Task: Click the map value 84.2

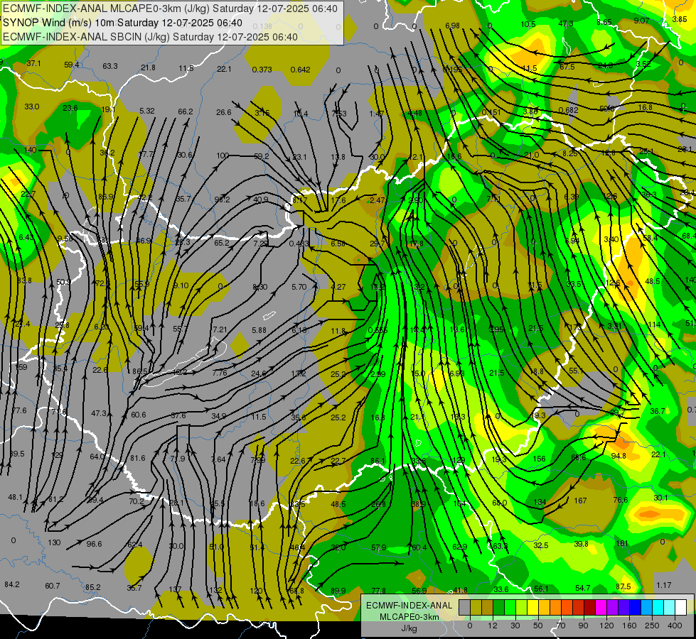Action: 12,584
